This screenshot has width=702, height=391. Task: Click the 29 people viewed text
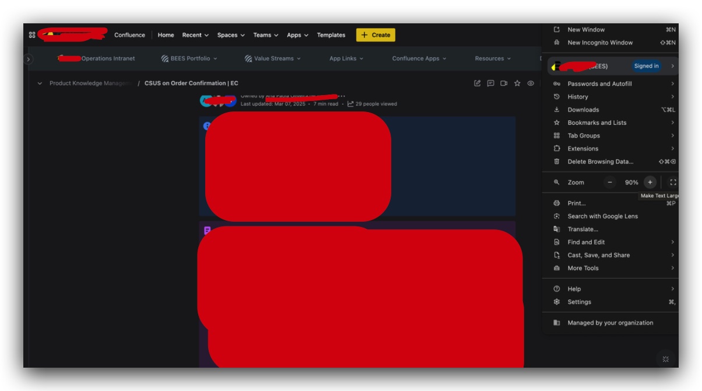click(376, 104)
